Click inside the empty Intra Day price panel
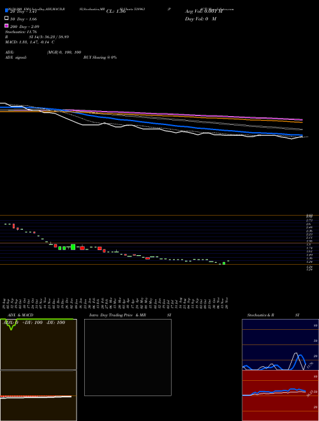 [128, 357]
